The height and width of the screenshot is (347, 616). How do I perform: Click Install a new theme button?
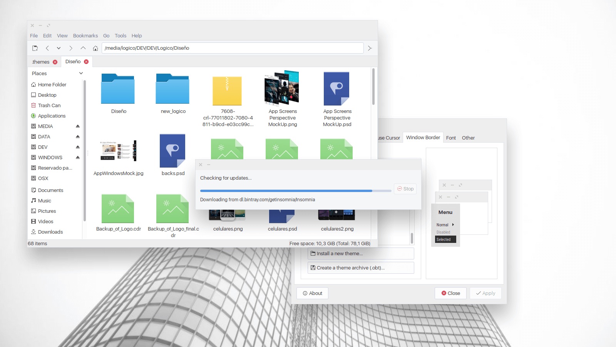(360, 253)
